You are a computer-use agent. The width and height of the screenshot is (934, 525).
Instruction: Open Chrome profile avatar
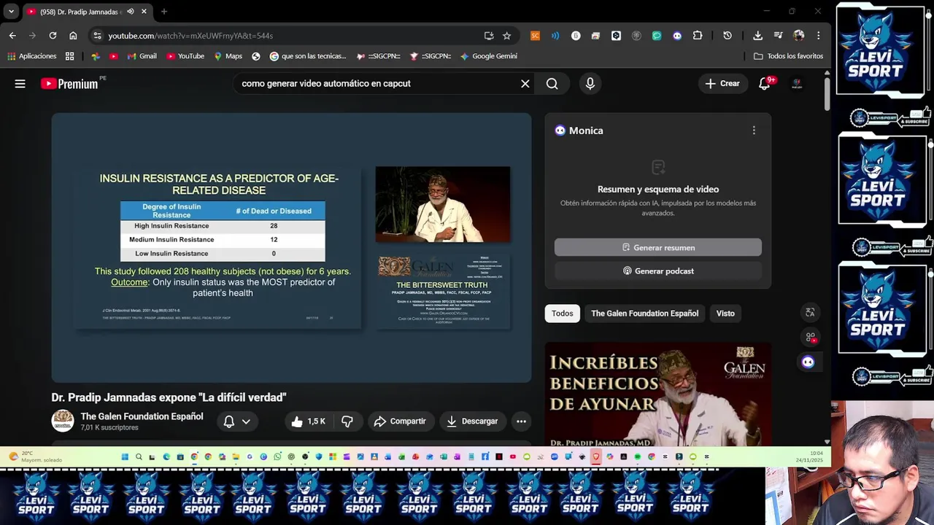(x=798, y=36)
